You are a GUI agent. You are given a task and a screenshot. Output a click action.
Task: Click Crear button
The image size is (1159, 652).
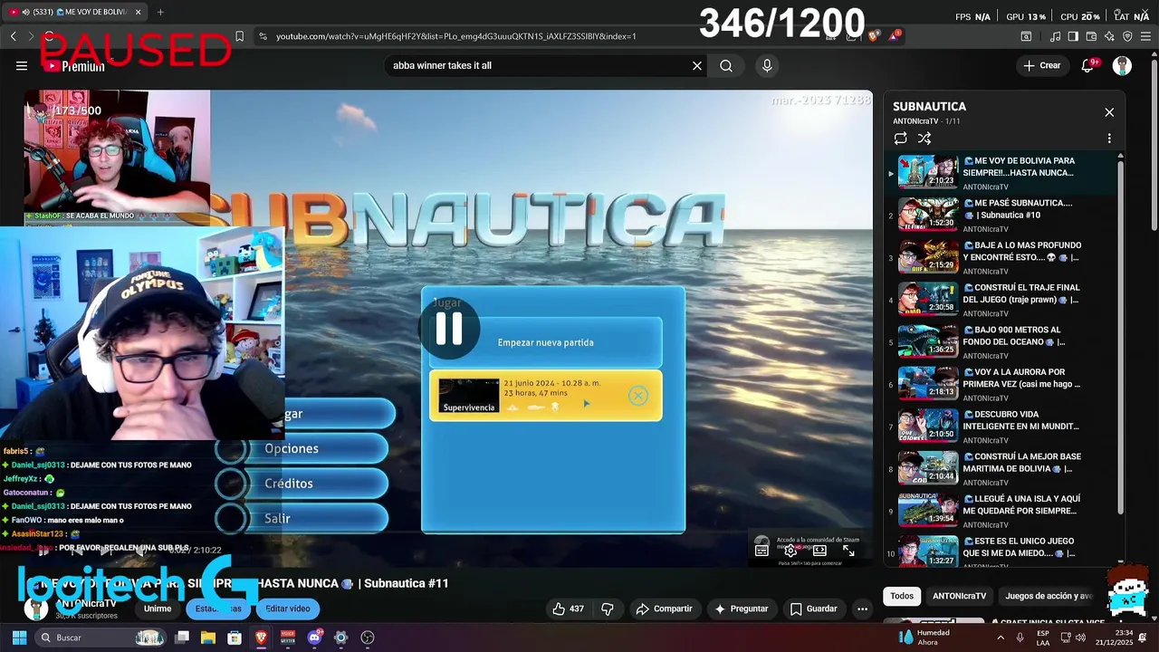click(x=1041, y=65)
